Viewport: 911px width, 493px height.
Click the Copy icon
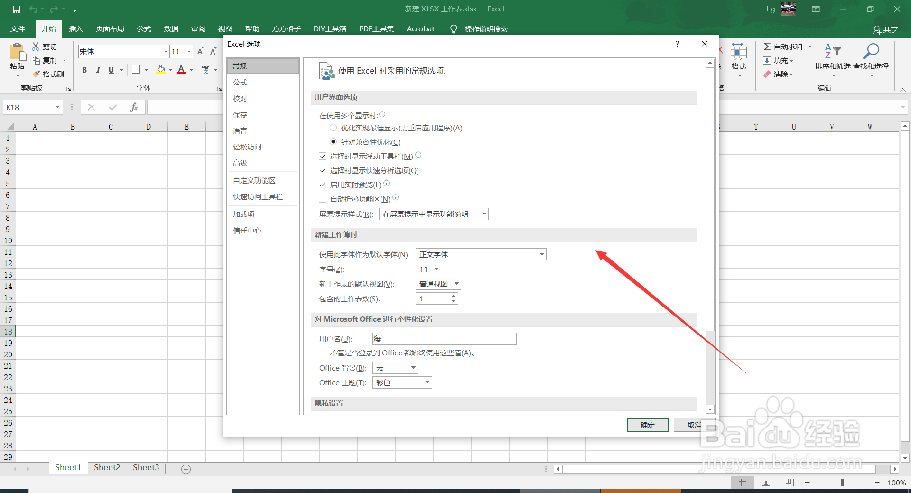coord(36,60)
